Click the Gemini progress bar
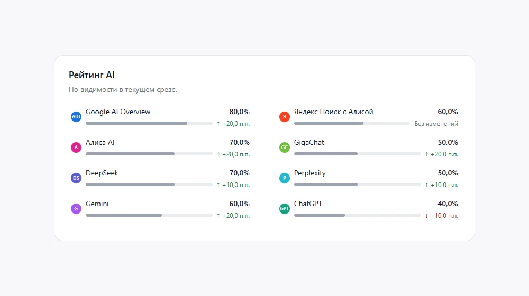This screenshot has height=296, width=529. click(x=149, y=216)
